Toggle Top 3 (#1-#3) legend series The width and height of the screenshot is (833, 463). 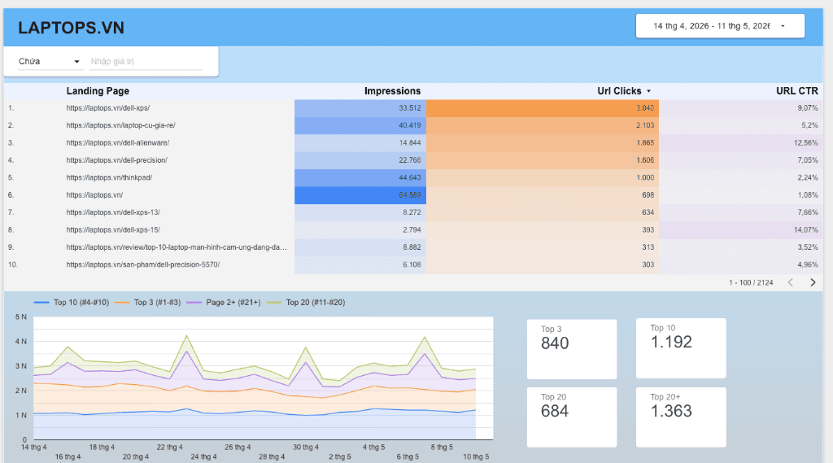click(x=148, y=303)
